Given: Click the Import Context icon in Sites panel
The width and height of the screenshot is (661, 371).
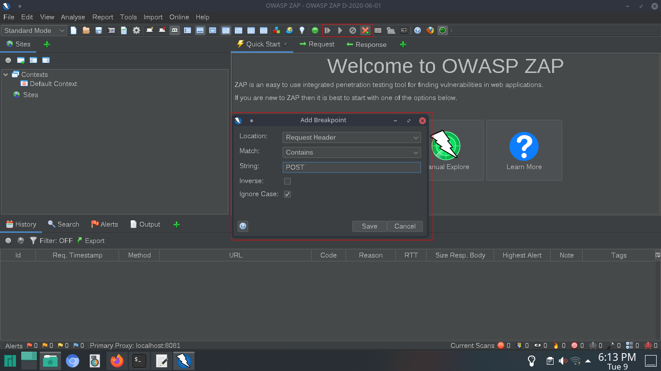Looking at the screenshot, I should (x=33, y=60).
